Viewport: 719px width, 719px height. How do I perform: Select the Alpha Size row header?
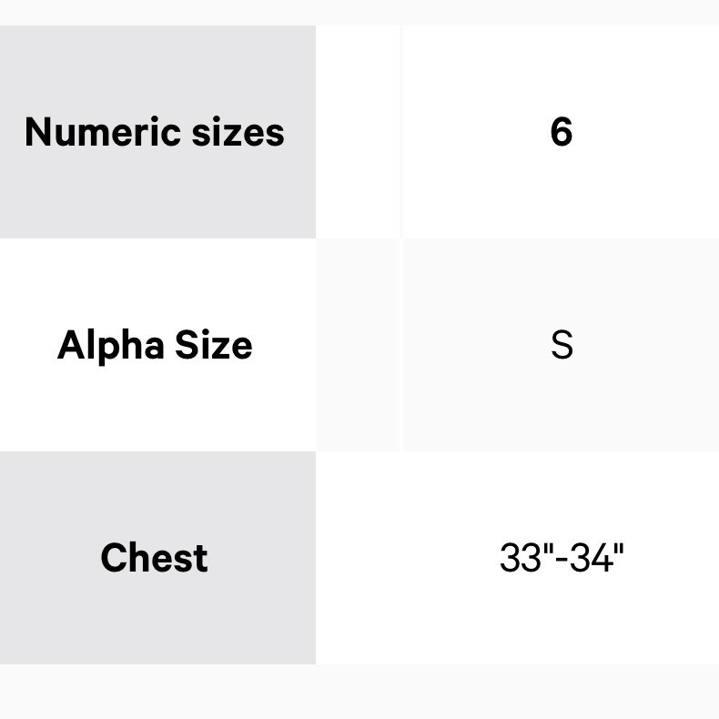(x=155, y=346)
